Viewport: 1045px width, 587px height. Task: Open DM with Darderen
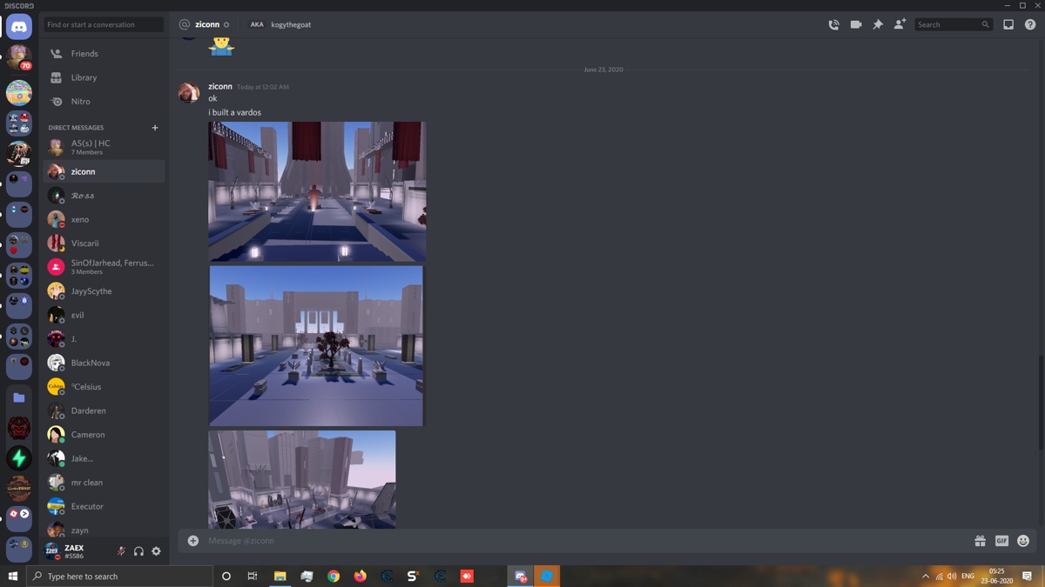pyautogui.click(x=105, y=410)
